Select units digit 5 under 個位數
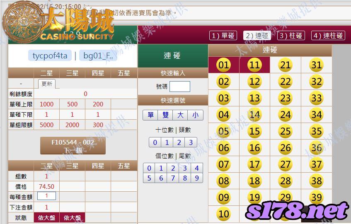351x224 pixels. point(149,178)
